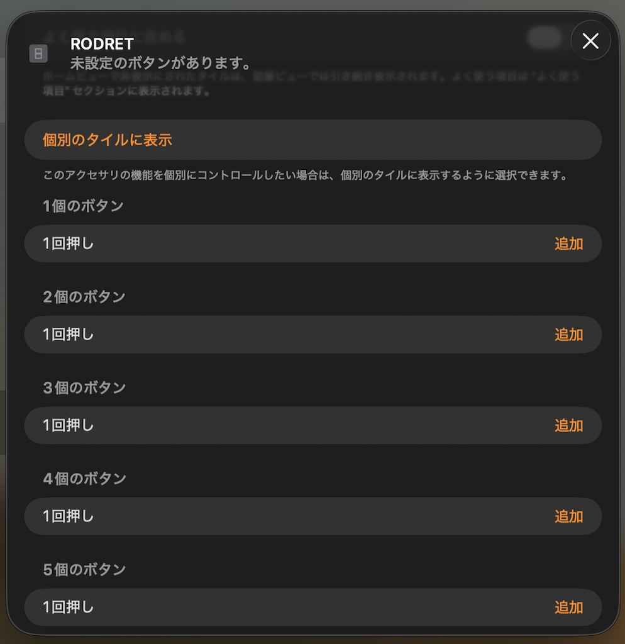The image size is (625, 644).
Task: Click the 1個のボタン section header
Action: [x=84, y=206]
